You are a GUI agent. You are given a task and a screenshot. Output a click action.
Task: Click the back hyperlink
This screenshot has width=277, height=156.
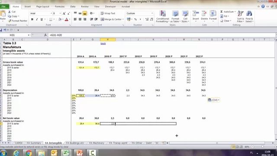pyautogui.click(x=103, y=43)
